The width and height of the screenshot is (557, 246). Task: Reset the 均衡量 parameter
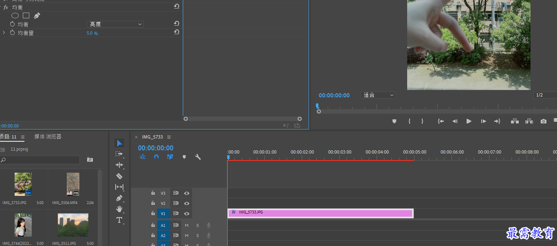click(x=176, y=32)
